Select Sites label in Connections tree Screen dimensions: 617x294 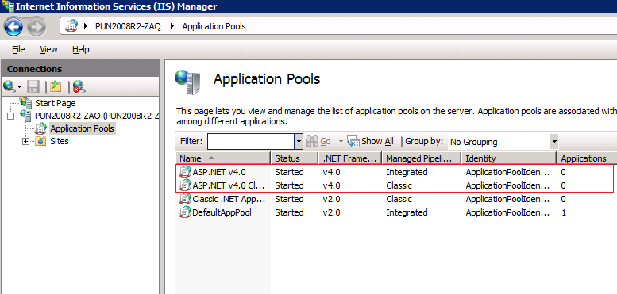coord(60,141)
